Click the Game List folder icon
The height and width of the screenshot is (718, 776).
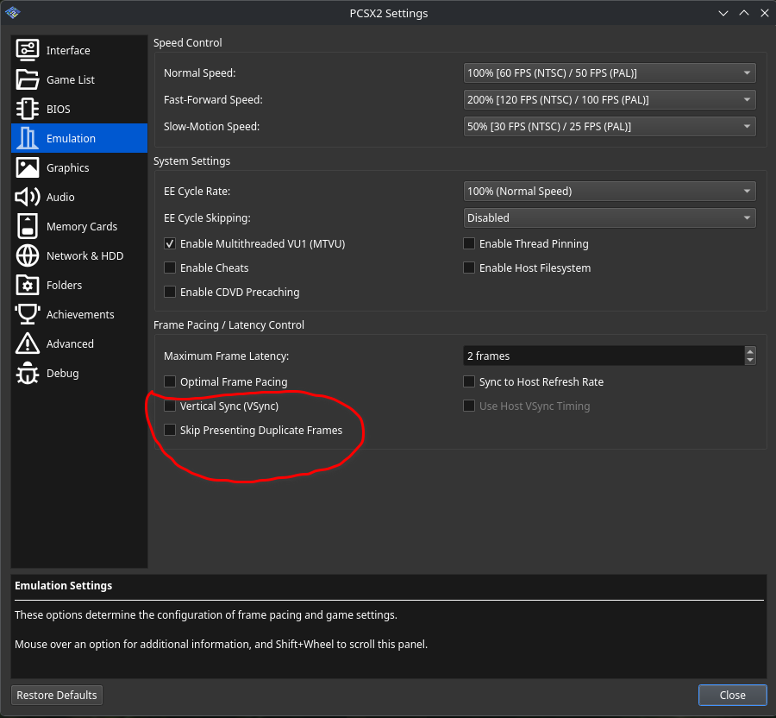click(28, 79)
